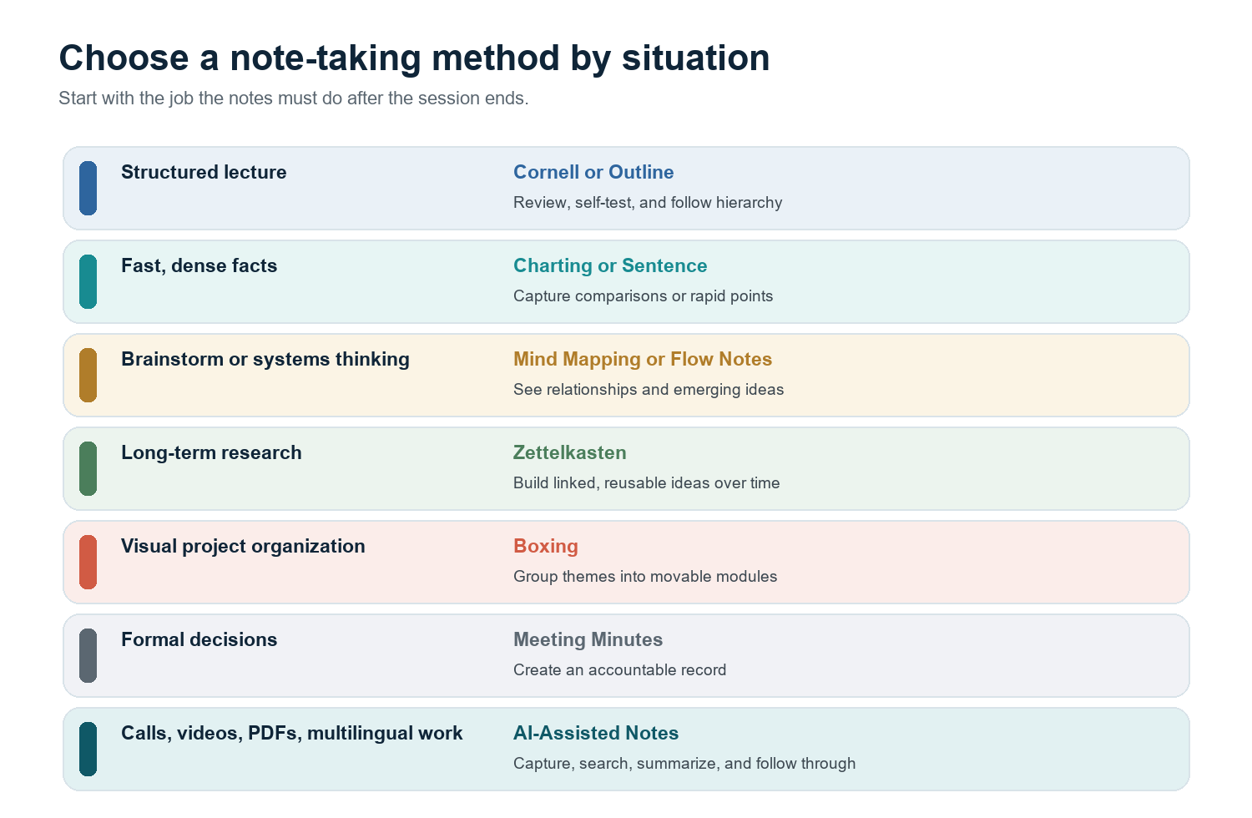Image resolution: width=1252 pixels, height=818 pixels.
Task: Click 'Group themes into movable modules' text
Action: pos(645,576)
